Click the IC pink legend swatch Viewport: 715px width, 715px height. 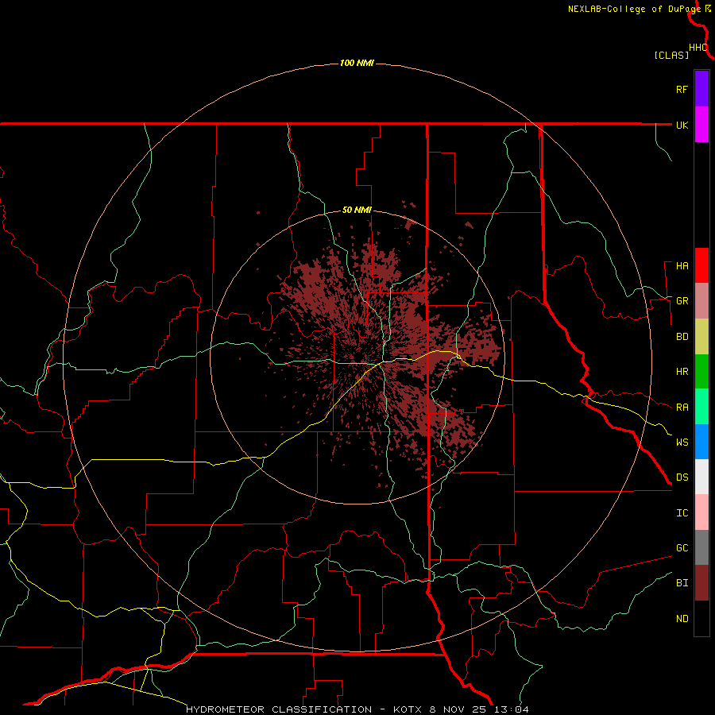(x=701, y=512)
